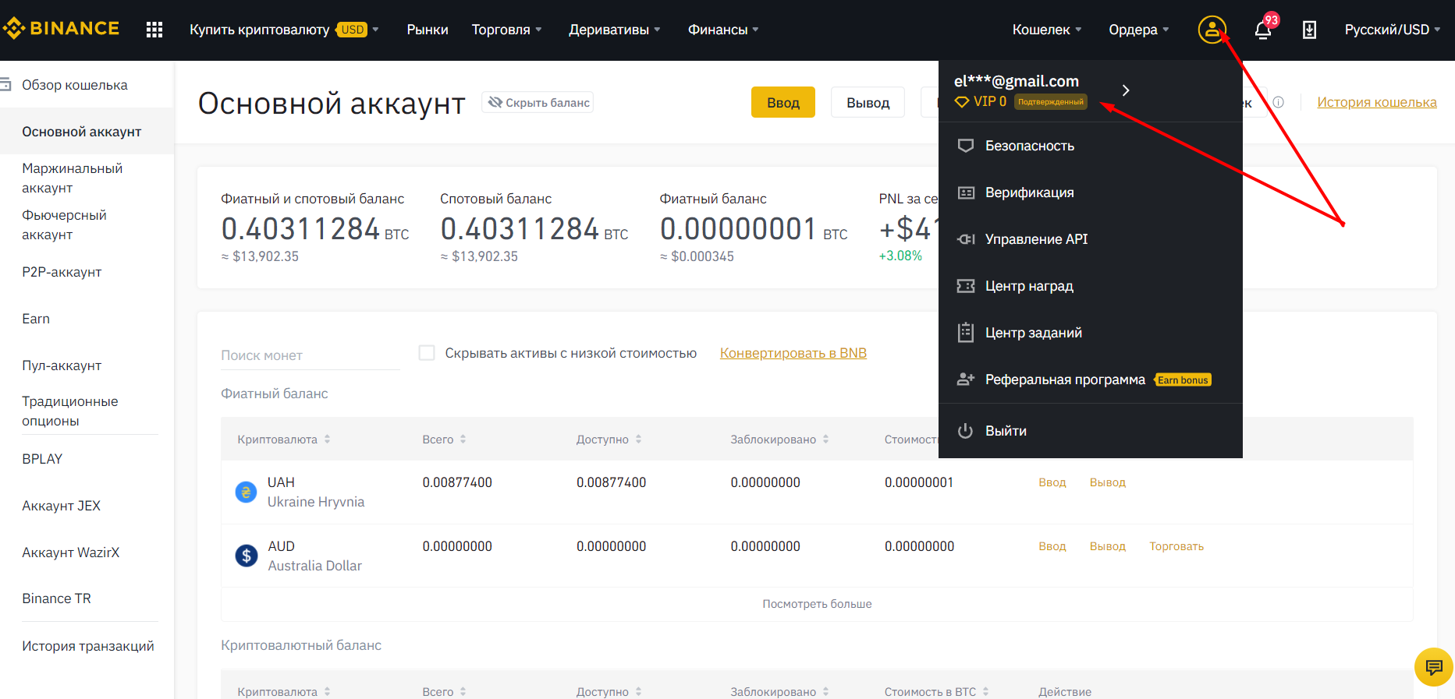
Task: Expand the Торговля dropdown
Action: pos(506,30)
